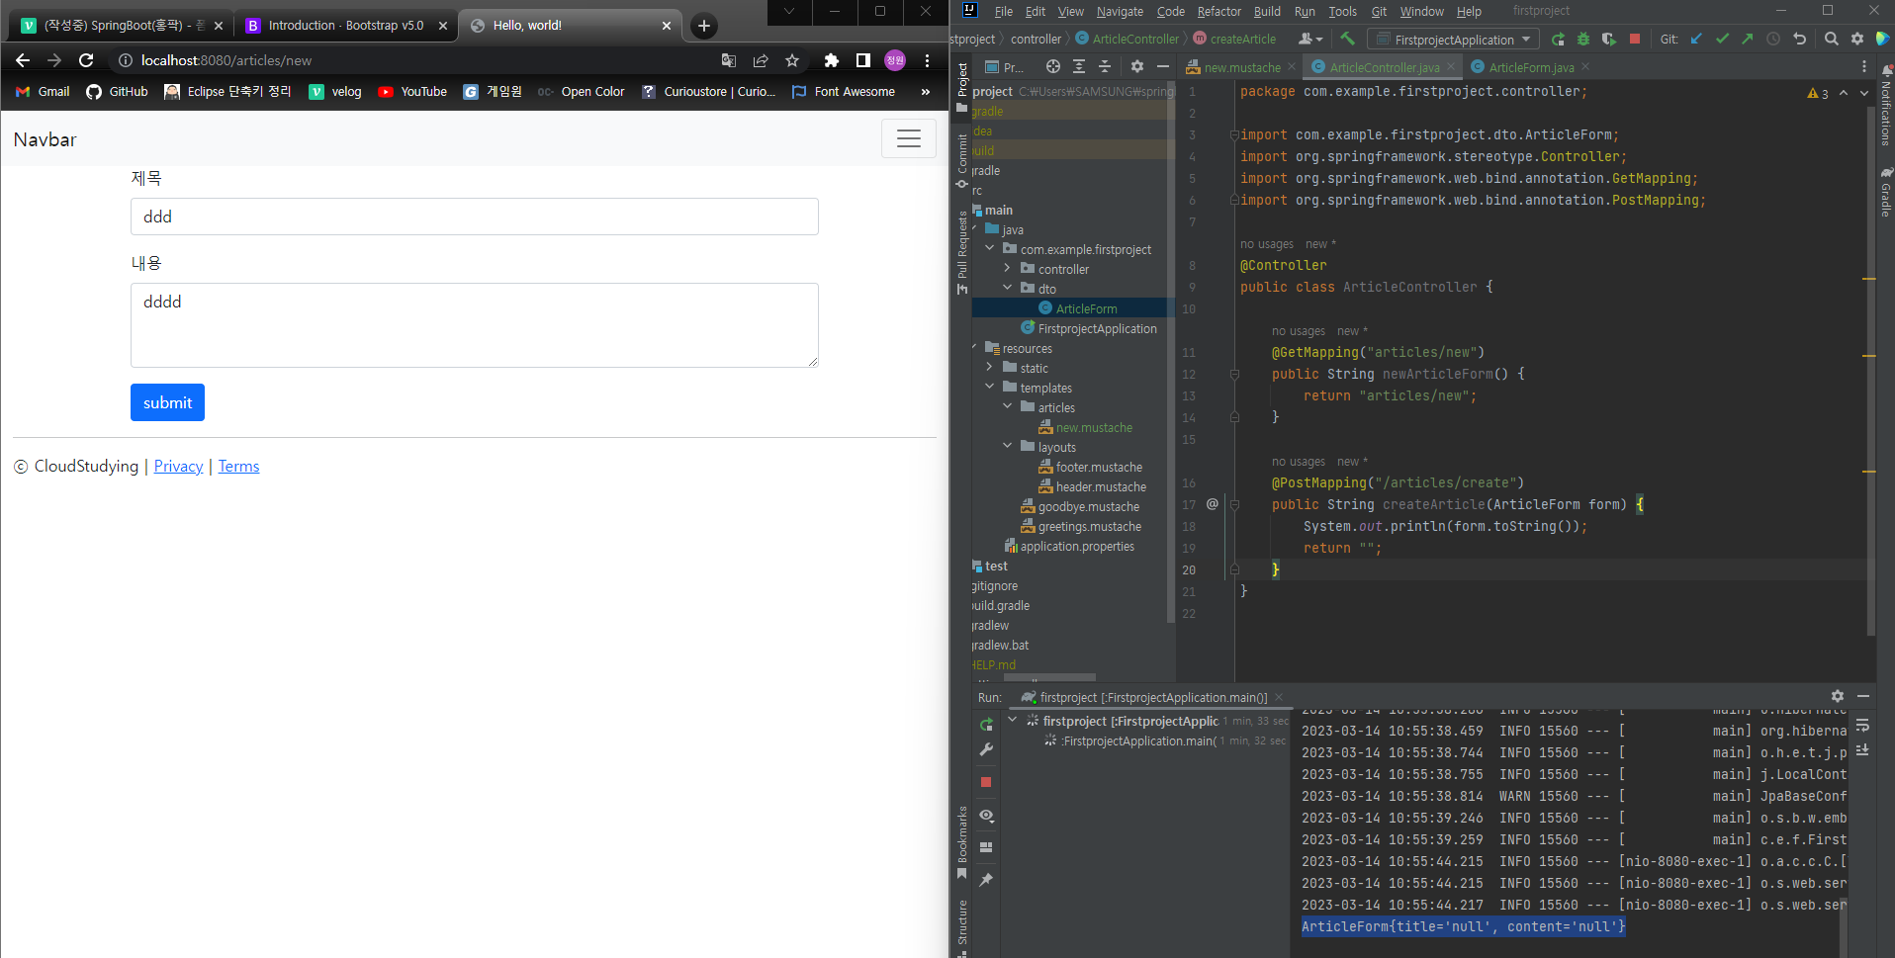Viewport: 1895px width, 958px height.
Task: Open the Terms link in the footer
Action: click(x=238, y=467)
